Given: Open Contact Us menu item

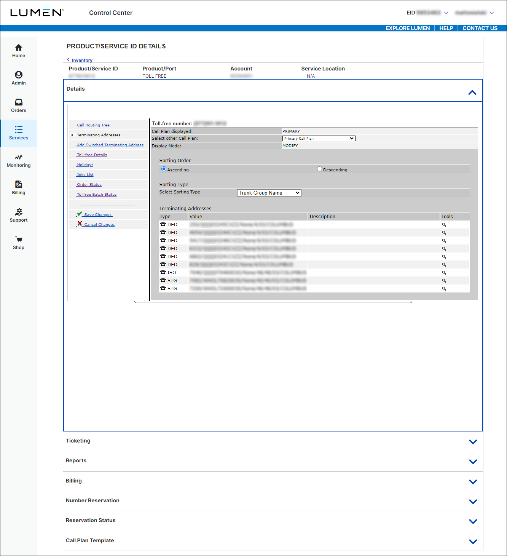Looking at the screenshot, I should pyautogui.click(x=480, y=28).
